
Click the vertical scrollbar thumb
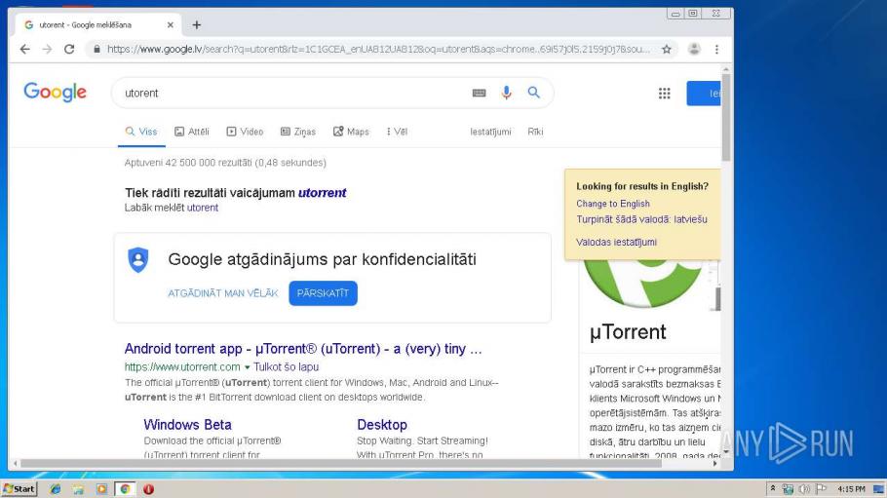click(726, 116)
